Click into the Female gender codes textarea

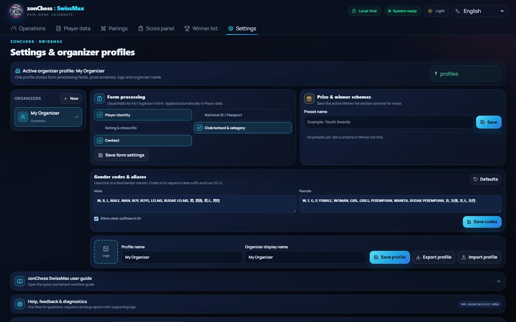tap(400, 204)
